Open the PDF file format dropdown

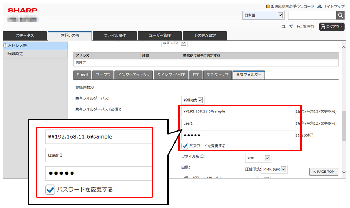(258, 158)
